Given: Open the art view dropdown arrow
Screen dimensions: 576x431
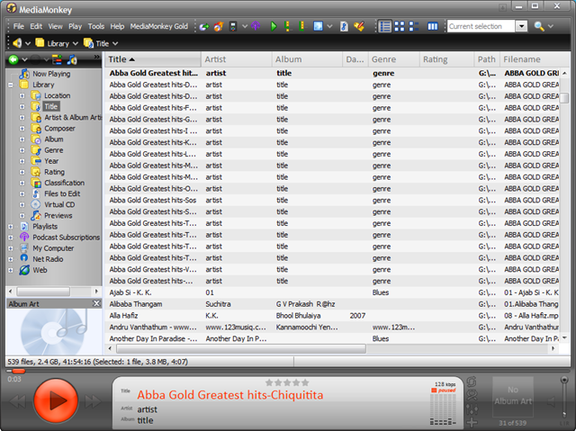Looking at the screenshot, I should [329, 26].
